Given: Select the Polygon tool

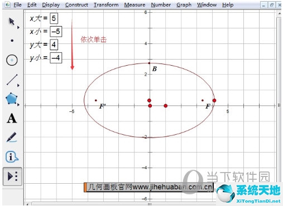Looking at the screenshot, I should (11, 99).
